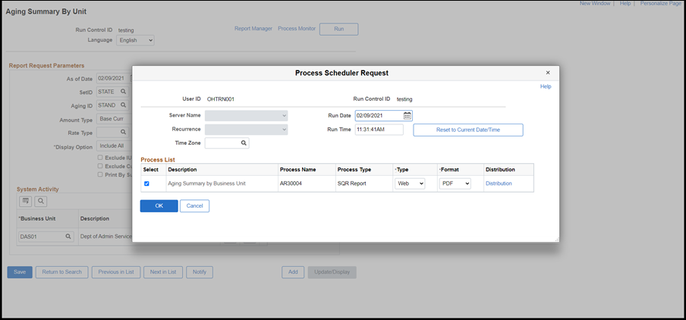The height and width of the screenshot is (320, 686).
Task: Change the Format dropdown from PDF
Action: [x=455, y=184]
